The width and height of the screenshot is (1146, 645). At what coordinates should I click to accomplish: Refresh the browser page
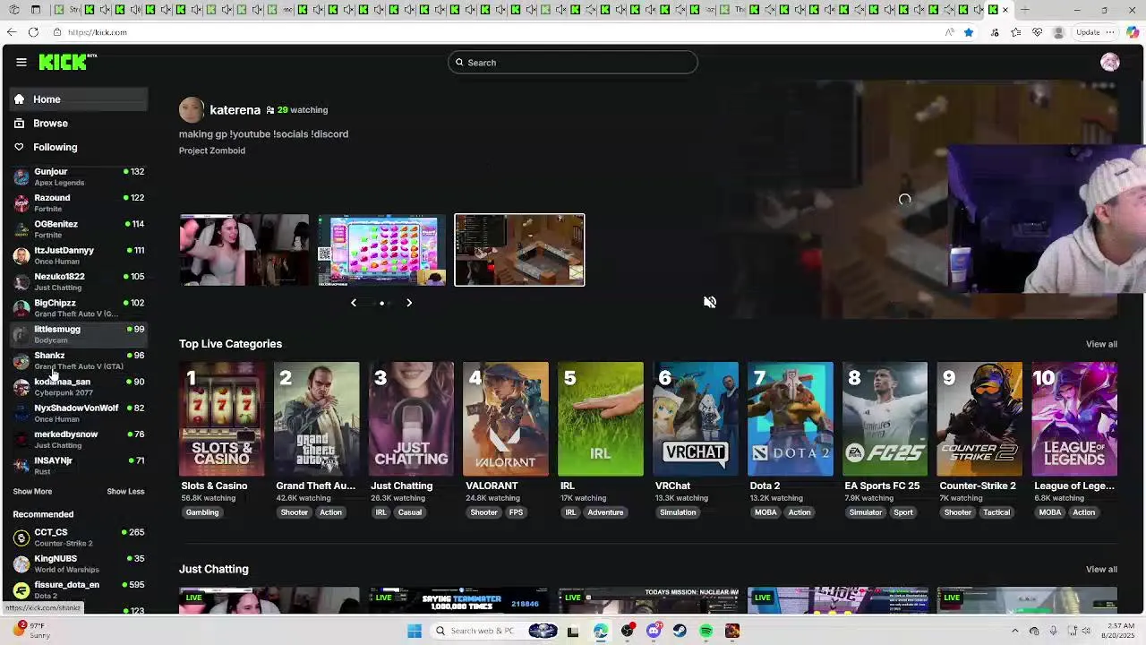tap(33, 32)
